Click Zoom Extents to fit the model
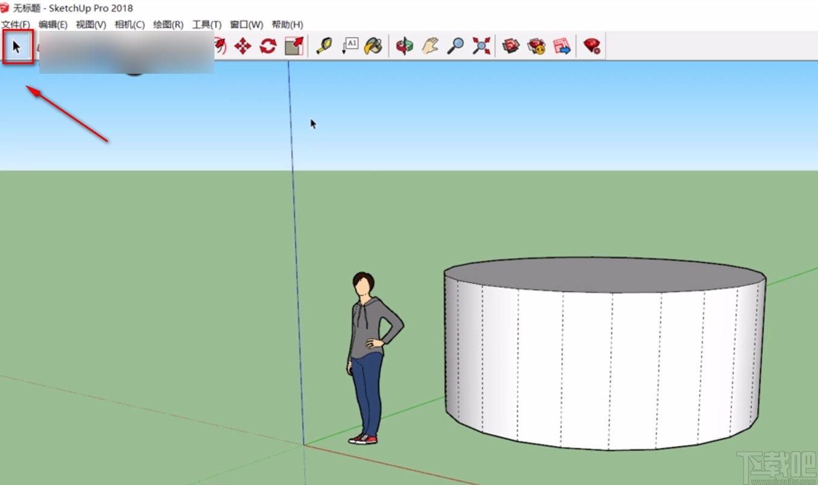818x485 pixels. (481, 45)
